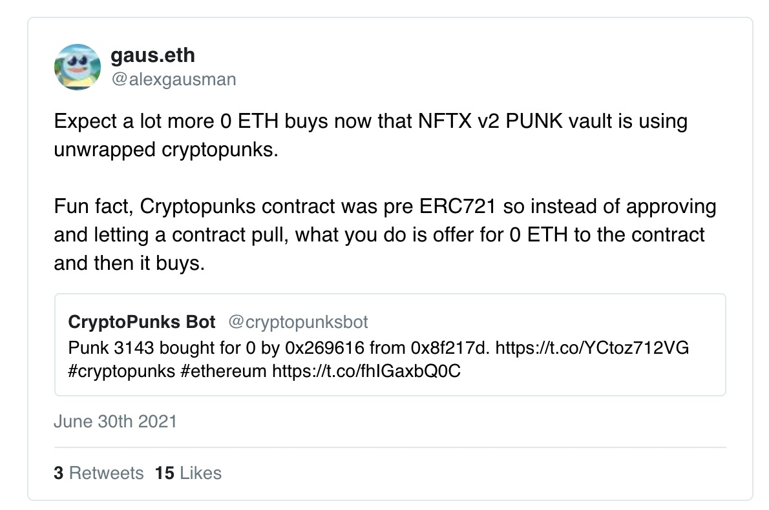769x510 pixels.
Task: View the 3 Retweets count
Action: 99,473
